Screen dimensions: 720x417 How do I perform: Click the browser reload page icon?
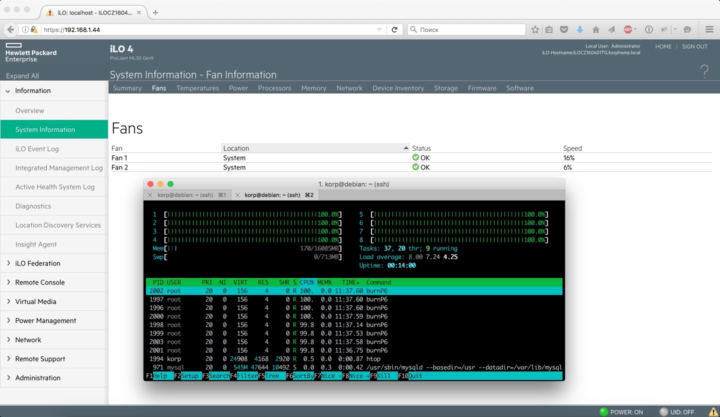(394, 29)
